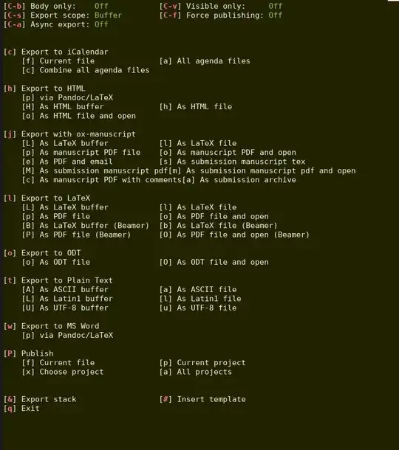Select Export to LaTeX heading

coord(47,198)
